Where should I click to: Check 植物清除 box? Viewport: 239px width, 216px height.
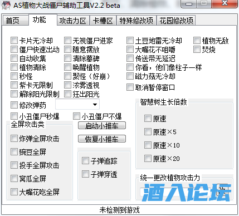pos(14,67)
